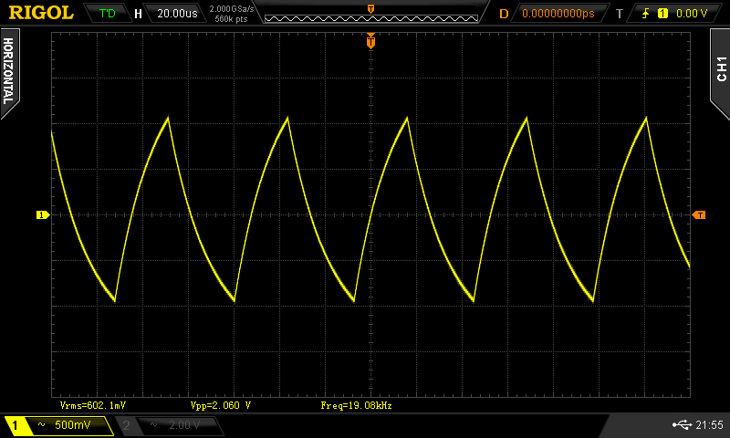Viewport: 730px width, 438px height.
Task: Click the D delay label
Action: click(x=504, y=14)
